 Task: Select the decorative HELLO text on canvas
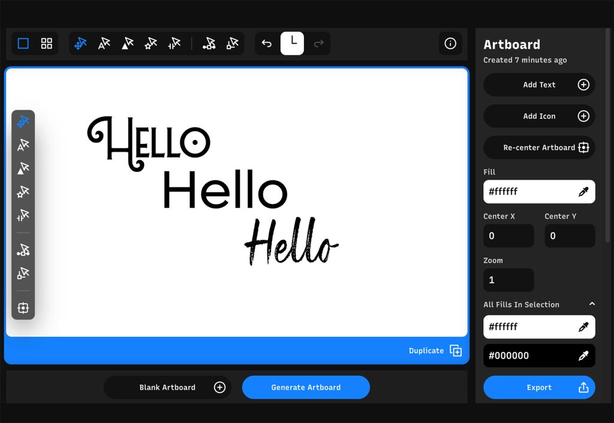tap(149, 144)
